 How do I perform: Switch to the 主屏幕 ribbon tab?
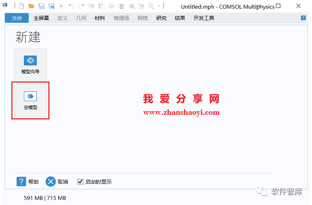click(x=41, y=18)
